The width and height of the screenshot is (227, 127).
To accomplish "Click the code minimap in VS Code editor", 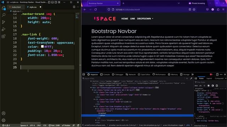I will tap(77, 16).
